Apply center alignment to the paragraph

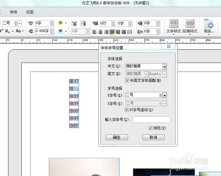(x=100, y=32)
